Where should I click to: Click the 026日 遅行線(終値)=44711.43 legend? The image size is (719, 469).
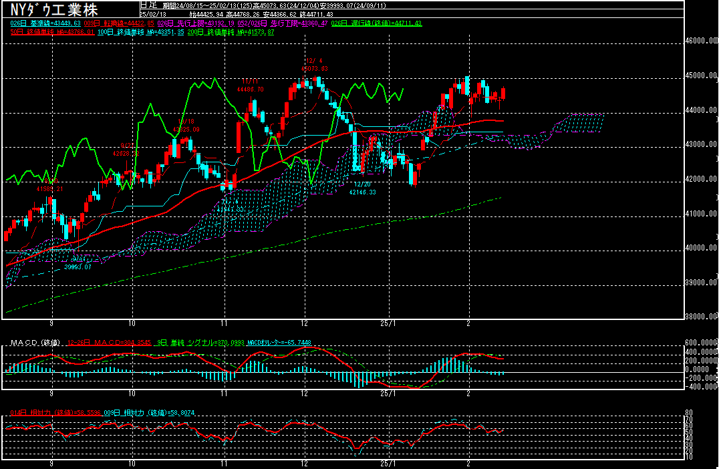376,23
